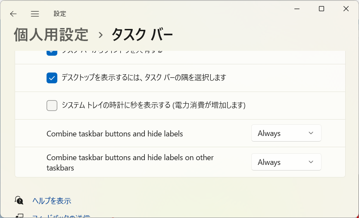Uncheck デスクトップを表示するには checkbox
The image size is (359, 218).
52,78
